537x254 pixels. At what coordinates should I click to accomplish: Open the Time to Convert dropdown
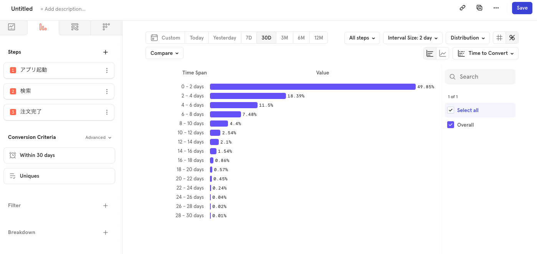485,53
